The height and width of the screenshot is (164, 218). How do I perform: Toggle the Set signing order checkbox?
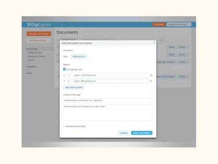pos(65,70)
